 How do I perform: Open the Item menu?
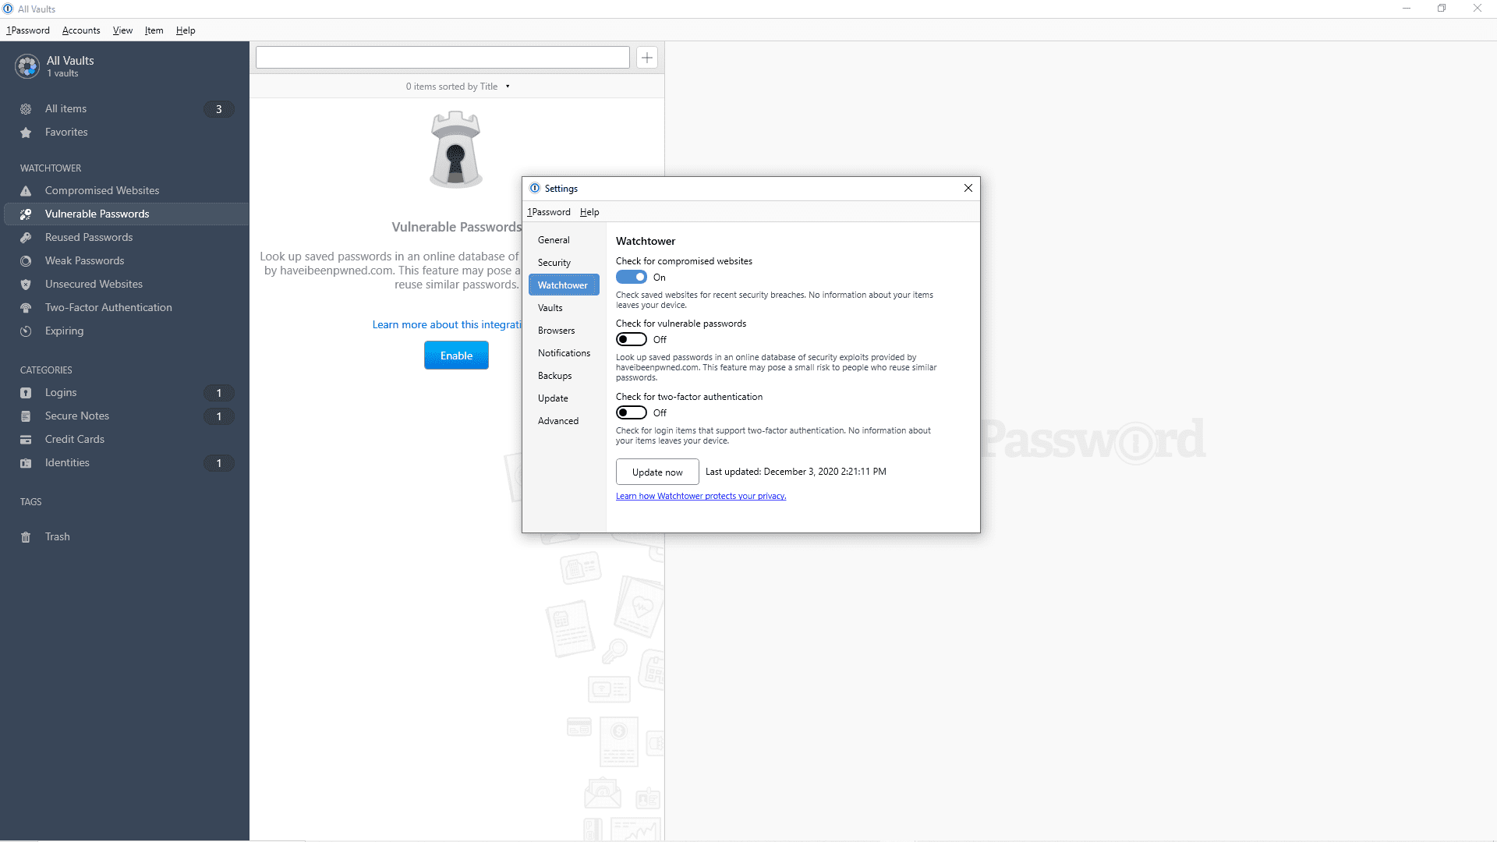[x=154, y=30]
